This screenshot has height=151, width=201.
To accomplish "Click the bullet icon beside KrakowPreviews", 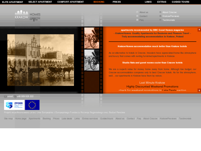I will (160, 16).
